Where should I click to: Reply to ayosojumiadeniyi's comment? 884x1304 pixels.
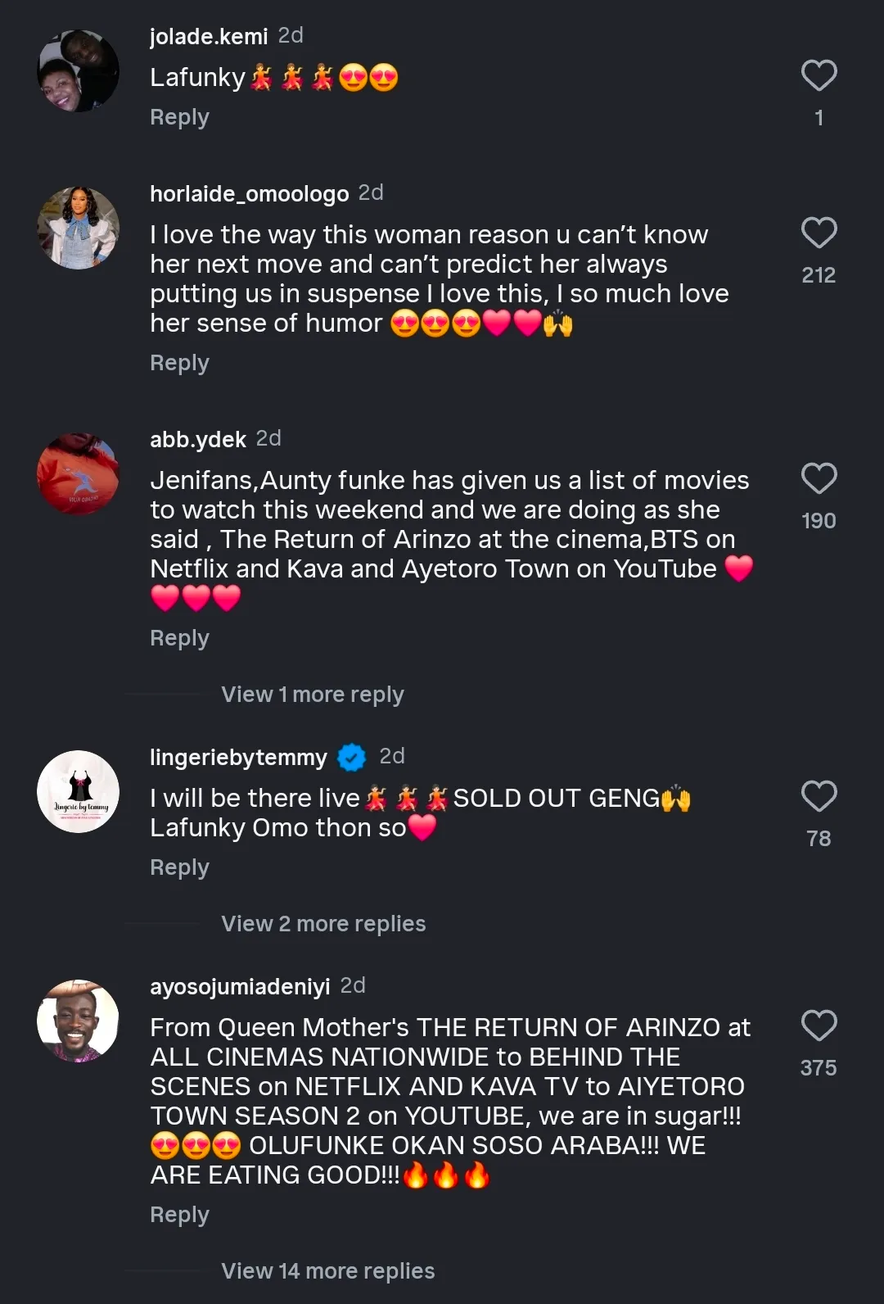[x=179, y=1215]
